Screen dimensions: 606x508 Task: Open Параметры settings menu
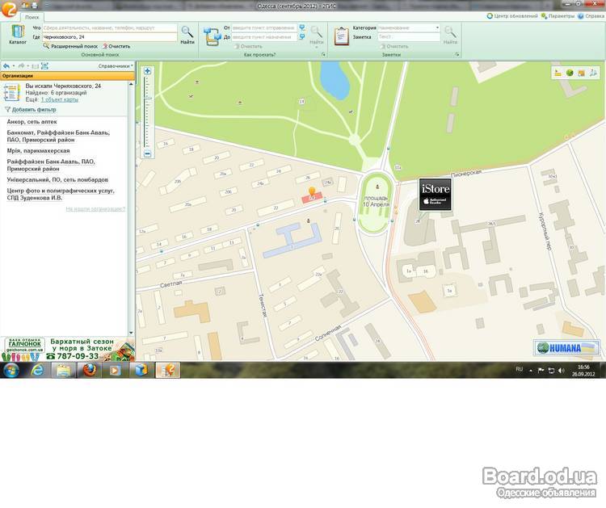click(x=557, y=15)
